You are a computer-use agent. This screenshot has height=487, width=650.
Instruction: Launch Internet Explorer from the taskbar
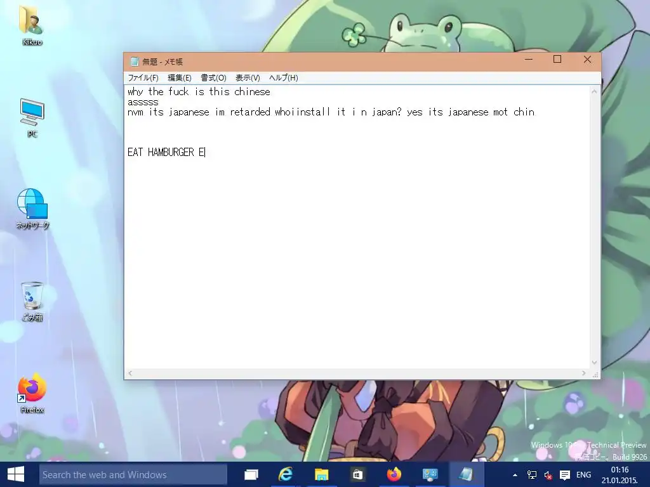286,474
